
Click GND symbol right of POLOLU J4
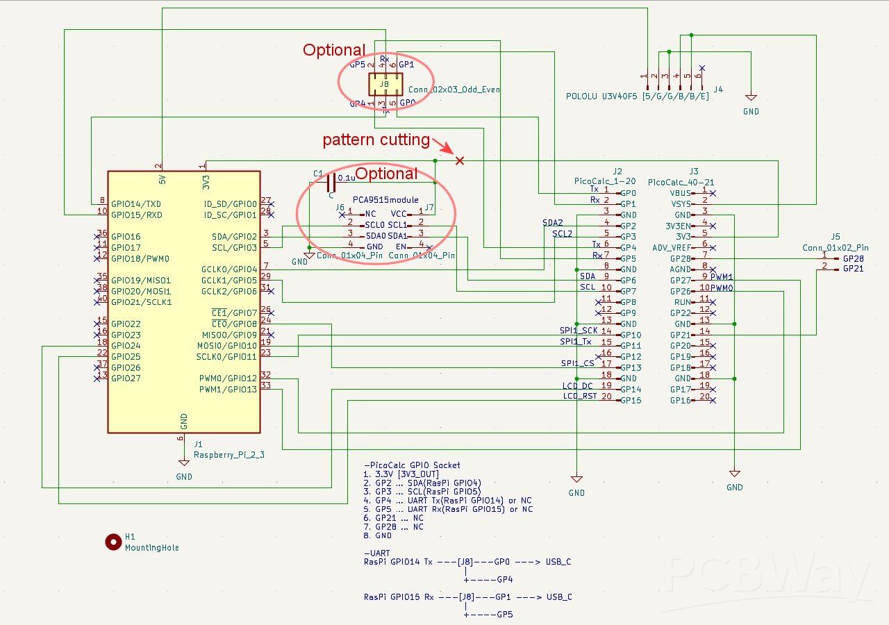click(751, 99)
